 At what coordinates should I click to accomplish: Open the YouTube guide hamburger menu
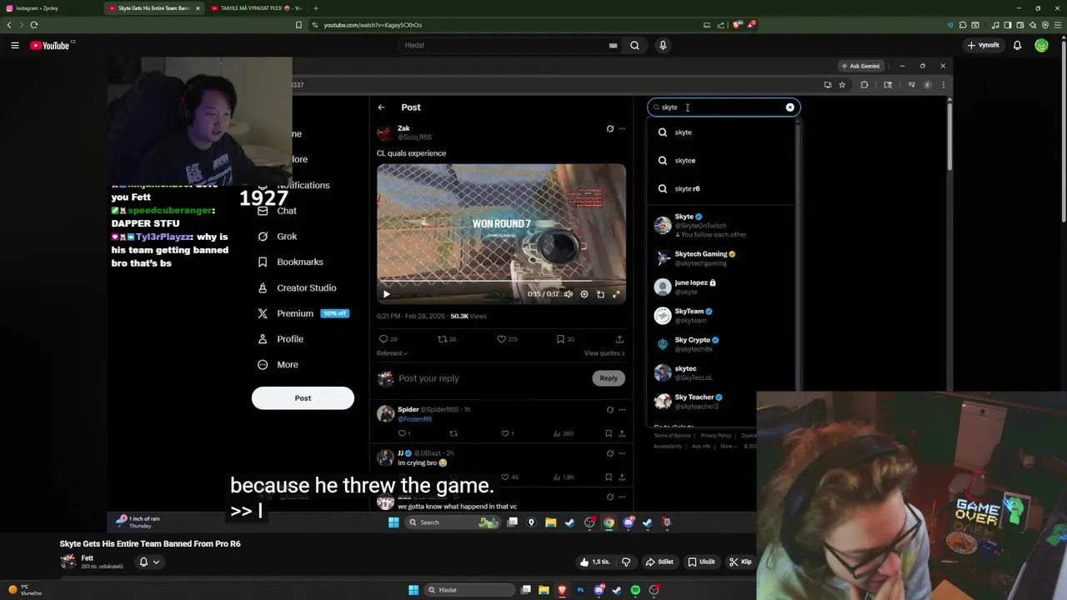click(15, 45)
